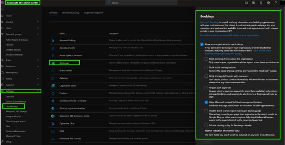Viewport: 285px width, 145px height.
Task: Expand the Resources nav chevron
Action: (38, 66)
